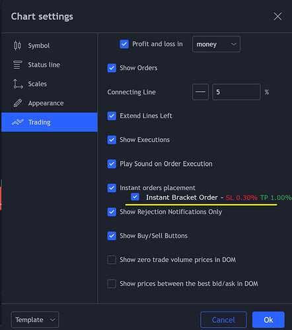Image resolution: width=292 pixels, height=330 pixels.
Task: Click the Trading chart icon in sidebar
Action: coord(18,122)
